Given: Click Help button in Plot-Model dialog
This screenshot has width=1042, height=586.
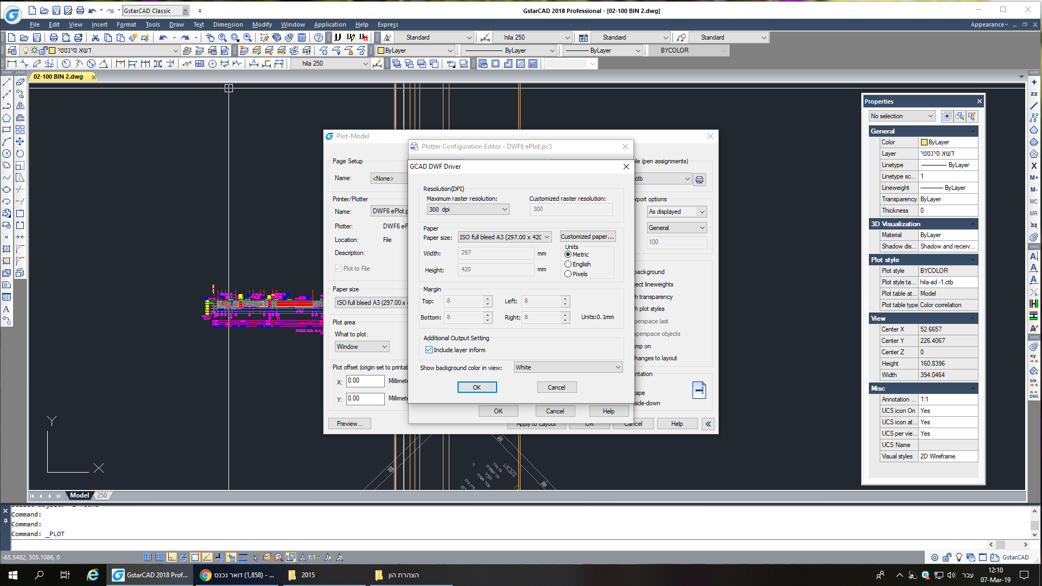Looking at the screenshot, I should tap(677, 424).
